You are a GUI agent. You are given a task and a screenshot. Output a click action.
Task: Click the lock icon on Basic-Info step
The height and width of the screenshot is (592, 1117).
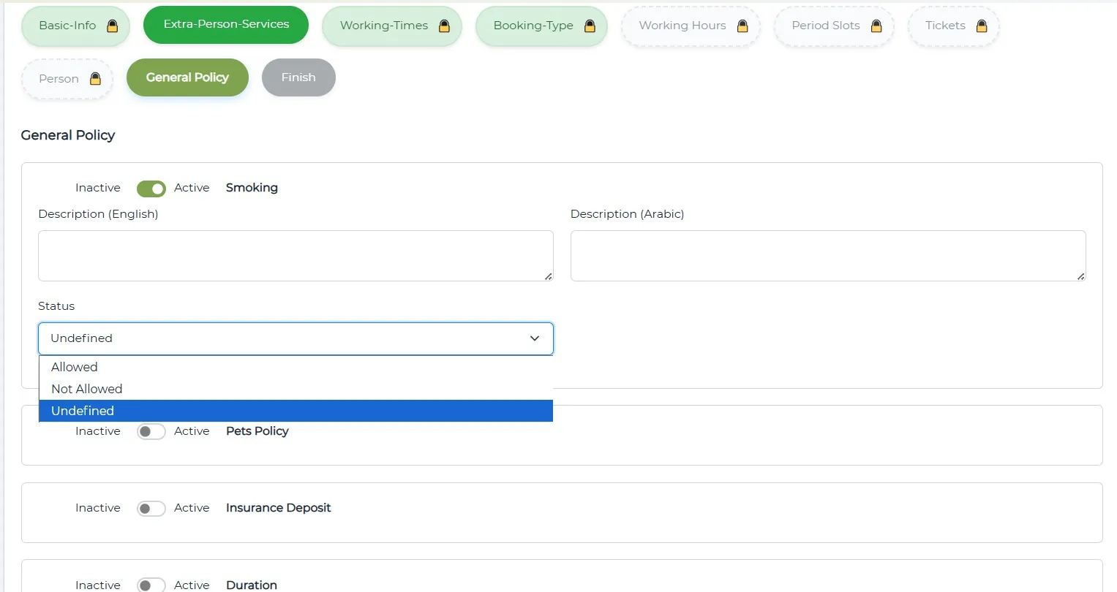click(113, 26)
